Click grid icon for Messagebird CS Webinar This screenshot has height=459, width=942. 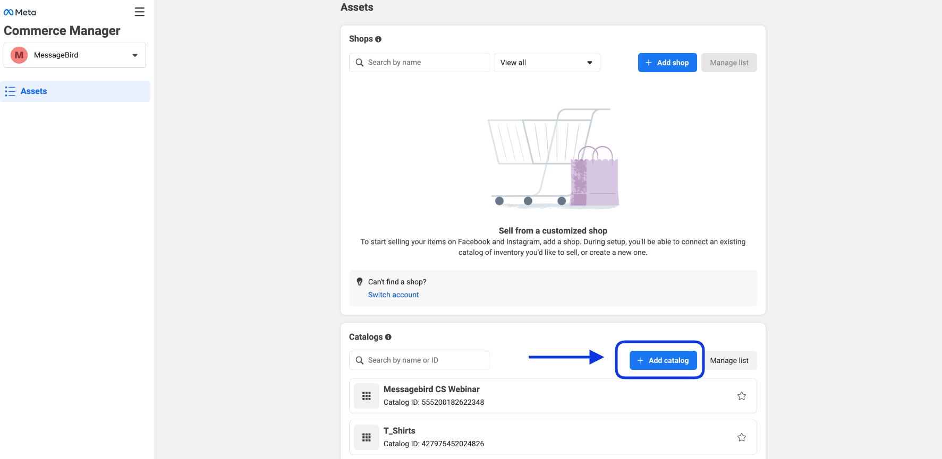tap(366, 396)
